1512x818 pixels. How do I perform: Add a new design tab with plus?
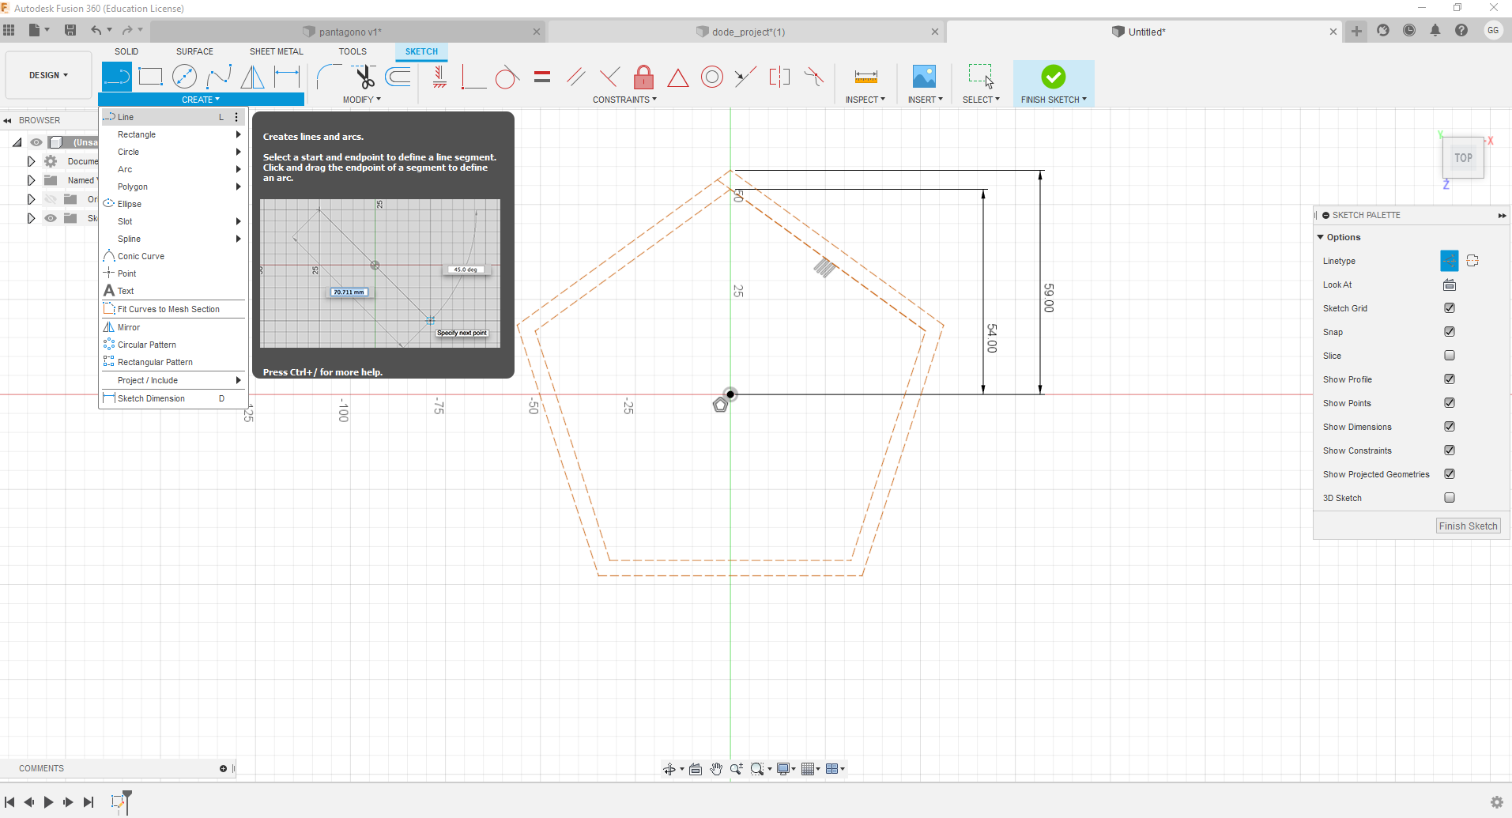[x=1356, y=31]
